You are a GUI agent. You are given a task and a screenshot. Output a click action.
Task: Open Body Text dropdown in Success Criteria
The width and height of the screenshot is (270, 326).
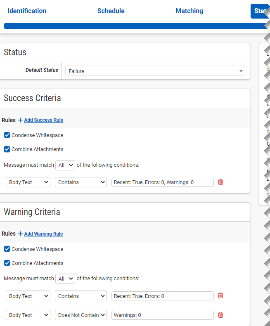point(28,182)
